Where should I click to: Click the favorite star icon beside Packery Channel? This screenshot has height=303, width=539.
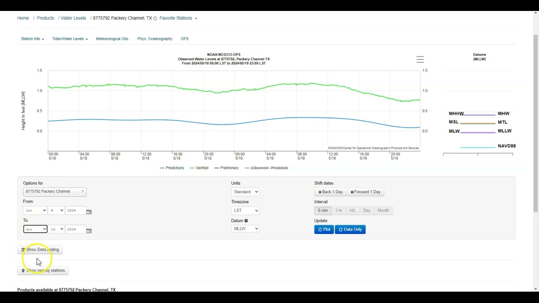[x=155, y=18]
